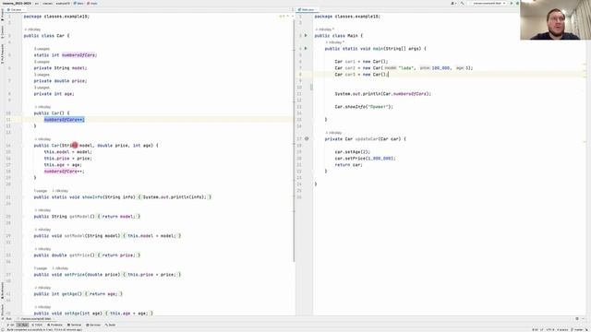This screenshot has width=591, height=332.
Task: Click the src breadcrumb in navigation bar
Action: (x=37, y=4)
